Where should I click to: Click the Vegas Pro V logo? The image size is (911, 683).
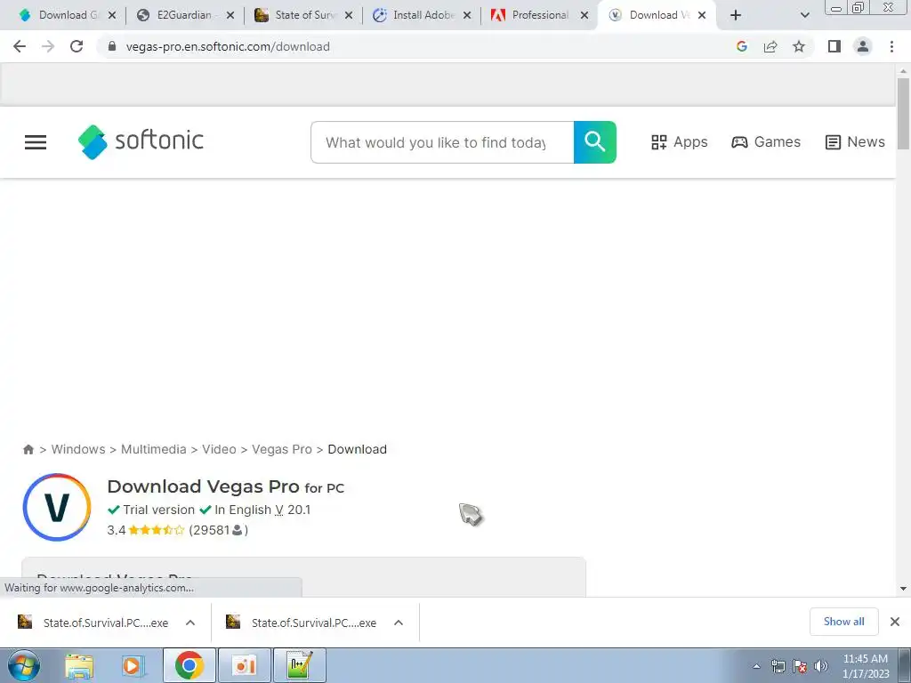click(x=57, y=507)
